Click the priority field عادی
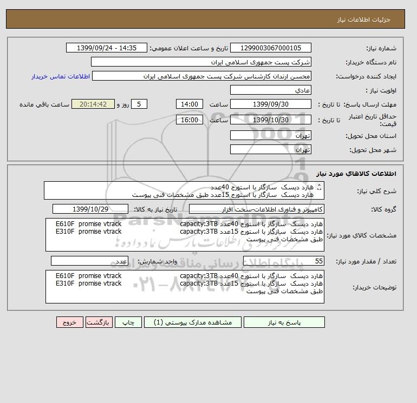The width and height of the screenshot is (417, 403). 270,90
